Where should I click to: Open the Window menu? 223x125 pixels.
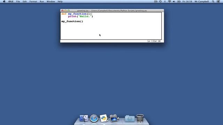[51, 1]
